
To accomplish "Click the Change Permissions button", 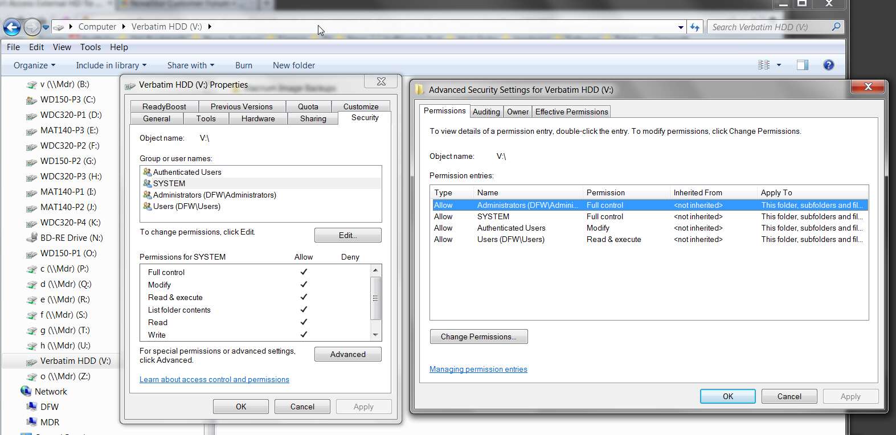I will (478, 336).
